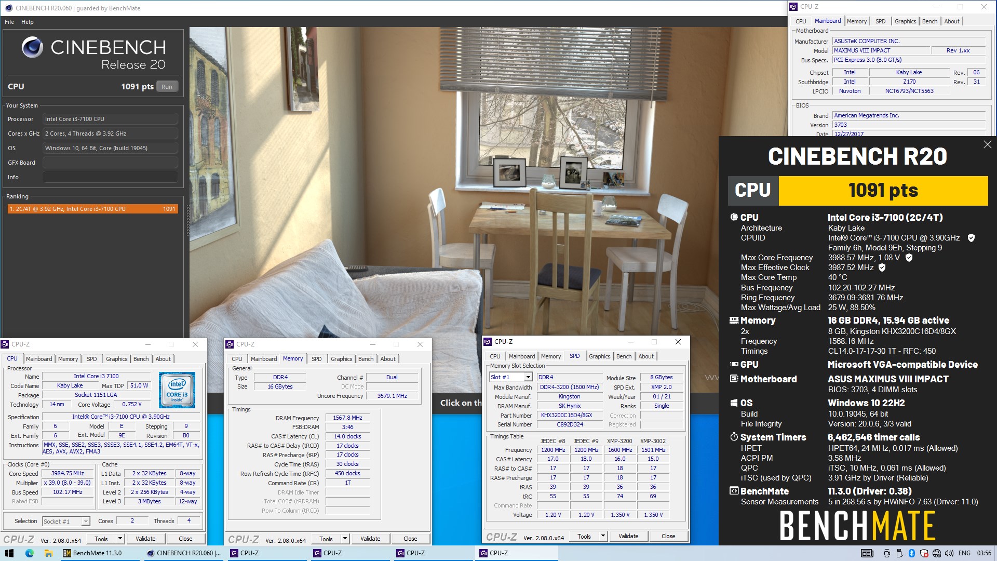Select the SPD tab in the CPU window
This screenshot has height=561, width=997.
pyautogui.click(x=91, y=359)
